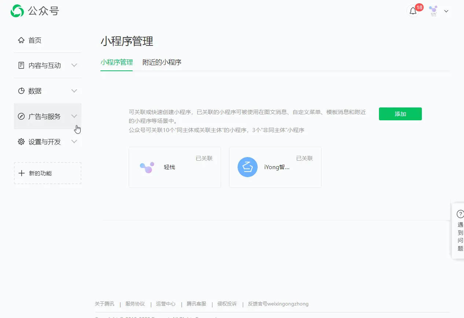Image resolution: width=464 pixels, height=318 pixels.
Task: Expand the 内容与互动 chevron arrow
Action: (74, 65)
